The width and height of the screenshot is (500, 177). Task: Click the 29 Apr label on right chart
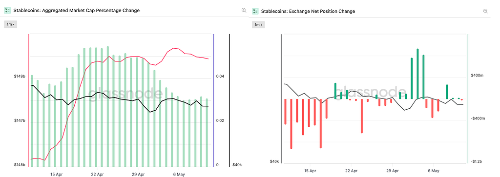[392, 170]
